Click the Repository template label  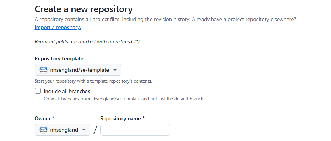(59, 58)
